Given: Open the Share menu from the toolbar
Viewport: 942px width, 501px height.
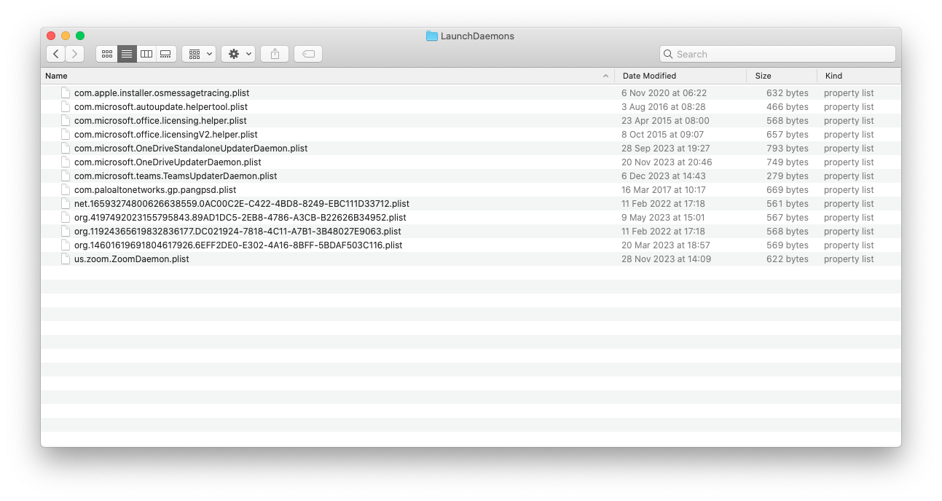Looking at the screenshot, I should click(274, 53).
